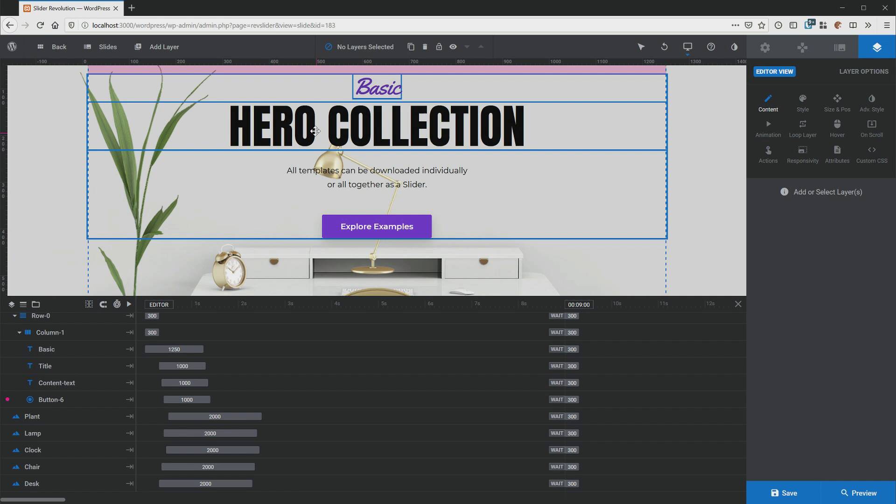Open the Slider General Options gear icon
Screen dimensions: 896x504
click(x=765, y=47)
